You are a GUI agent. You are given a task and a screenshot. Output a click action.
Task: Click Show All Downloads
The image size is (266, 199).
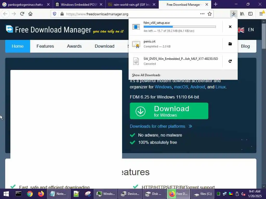coord(183,75)
